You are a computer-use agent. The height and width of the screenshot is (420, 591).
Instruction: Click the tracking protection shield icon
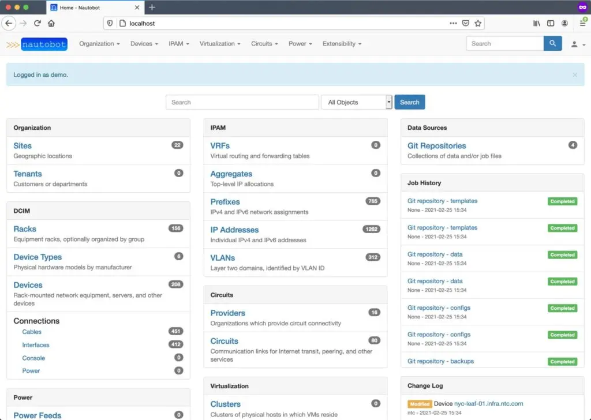click(x=110, y=23)
